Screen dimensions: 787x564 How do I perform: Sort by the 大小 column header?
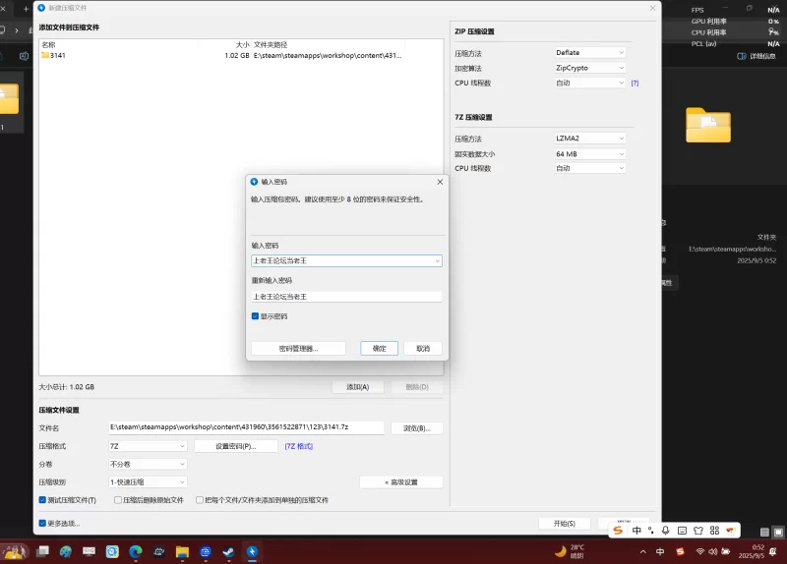point(242,44)
